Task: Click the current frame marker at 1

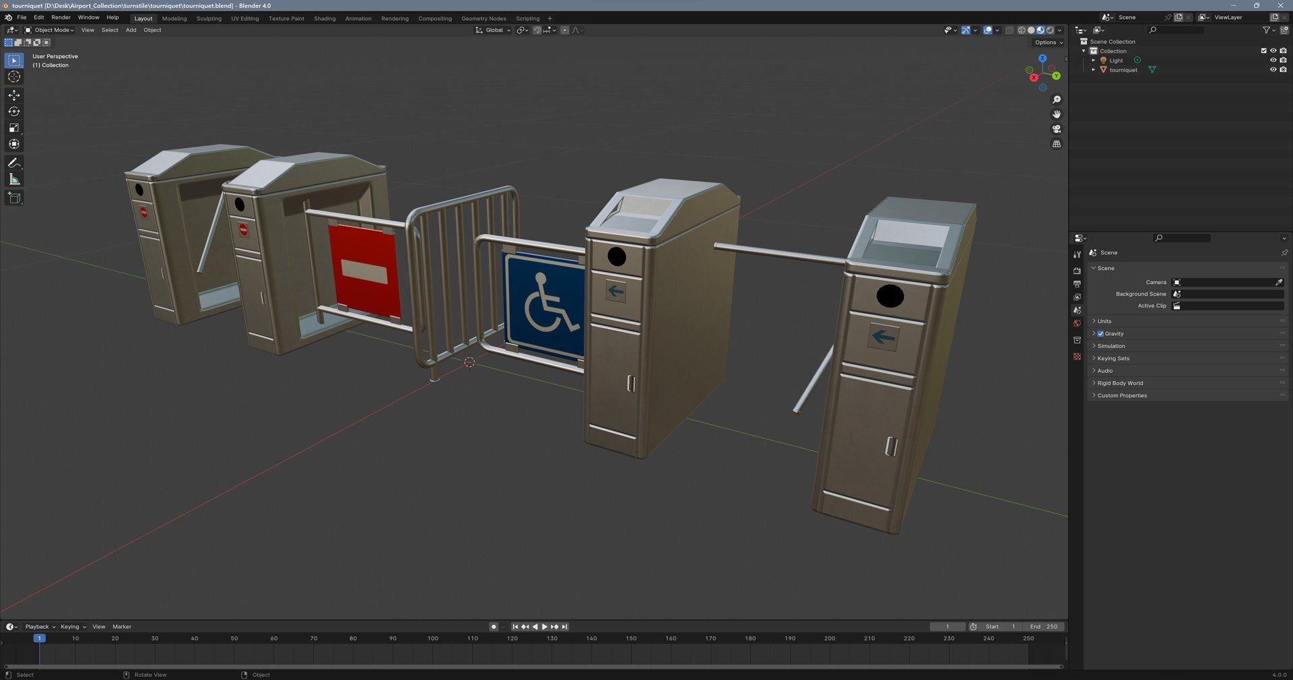Action: [x=39, y=638]
